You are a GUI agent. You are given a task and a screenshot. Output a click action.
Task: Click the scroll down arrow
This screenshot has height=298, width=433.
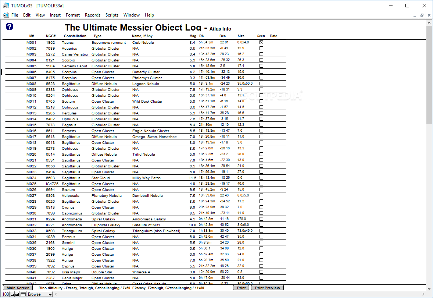click(x=429, y=288)
